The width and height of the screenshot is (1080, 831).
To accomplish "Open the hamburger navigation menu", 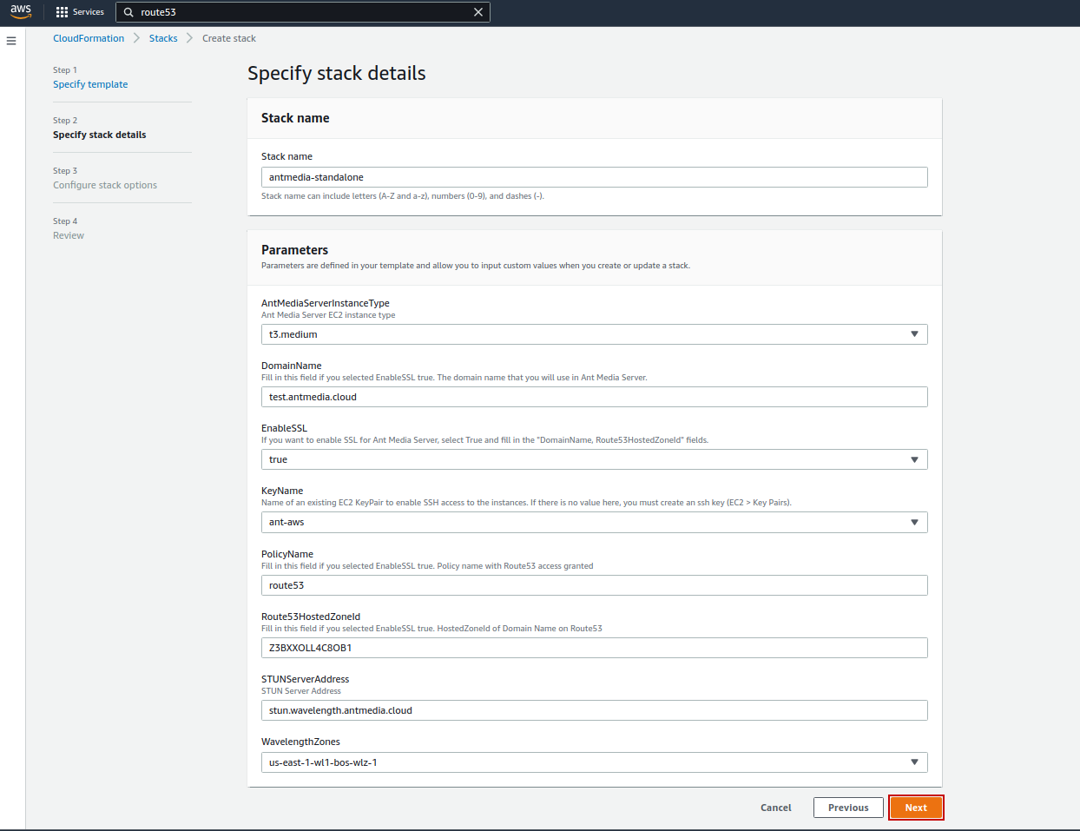I will 11,41.
